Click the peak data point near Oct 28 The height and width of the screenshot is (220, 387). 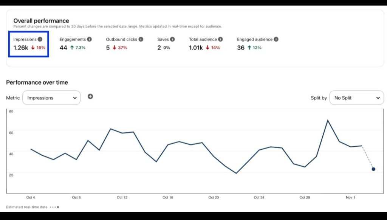[x=328, y=120]
